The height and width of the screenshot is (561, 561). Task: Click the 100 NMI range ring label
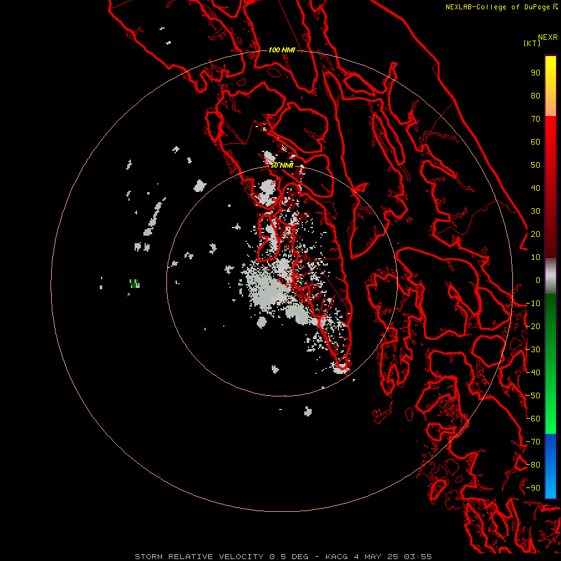tap(282, 50)
